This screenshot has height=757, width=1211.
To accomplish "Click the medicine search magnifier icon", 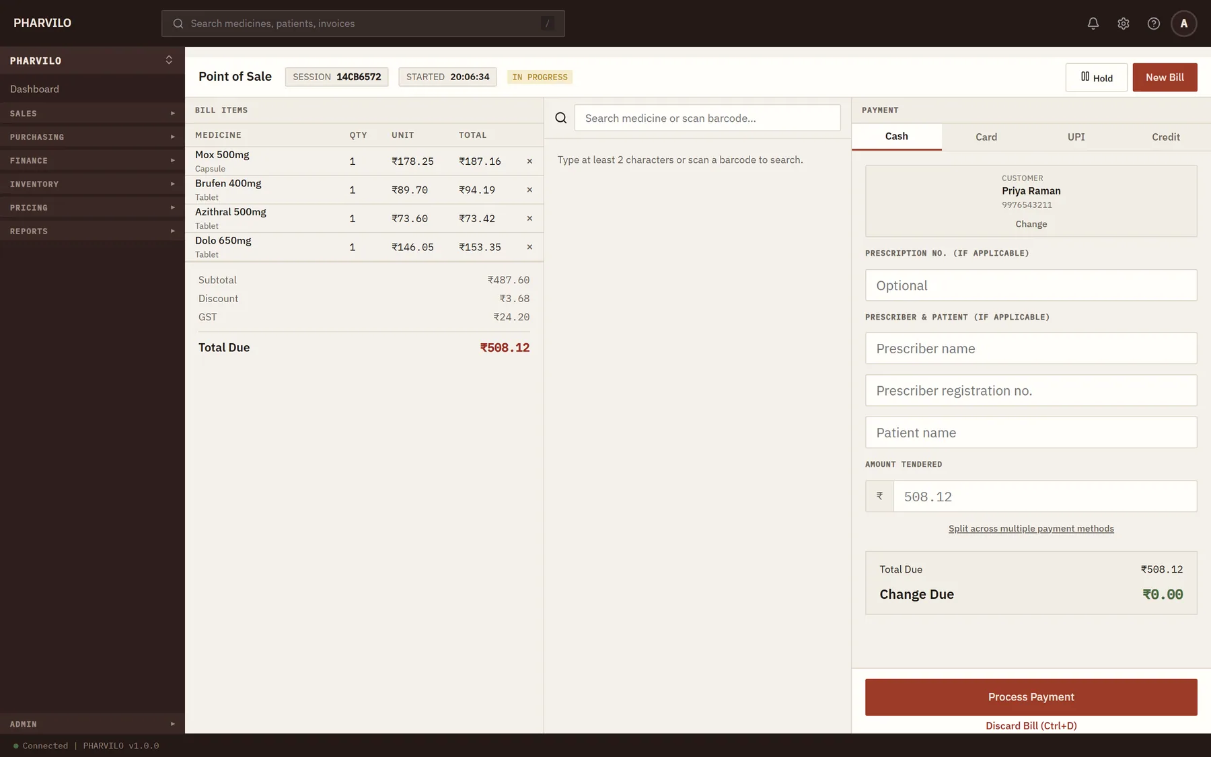I will pos(560,118).
